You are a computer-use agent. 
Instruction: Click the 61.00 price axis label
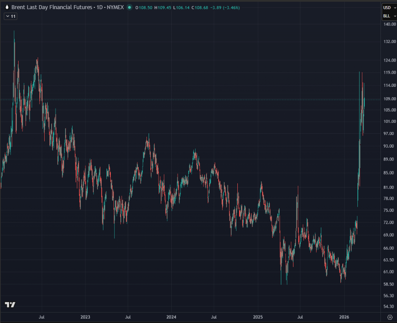[x=389, y=272]
